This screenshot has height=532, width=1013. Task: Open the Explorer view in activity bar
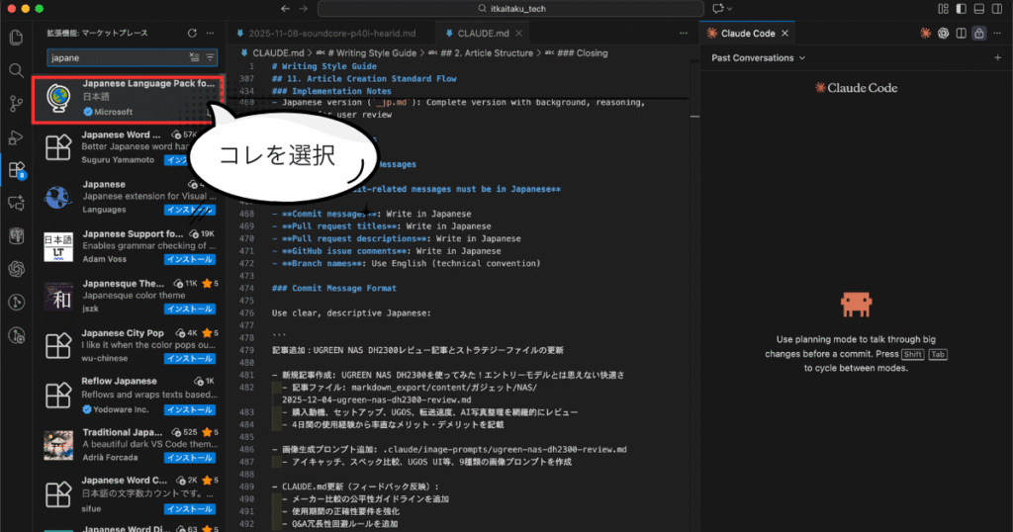pyautogui.click(x=16, y=38)
